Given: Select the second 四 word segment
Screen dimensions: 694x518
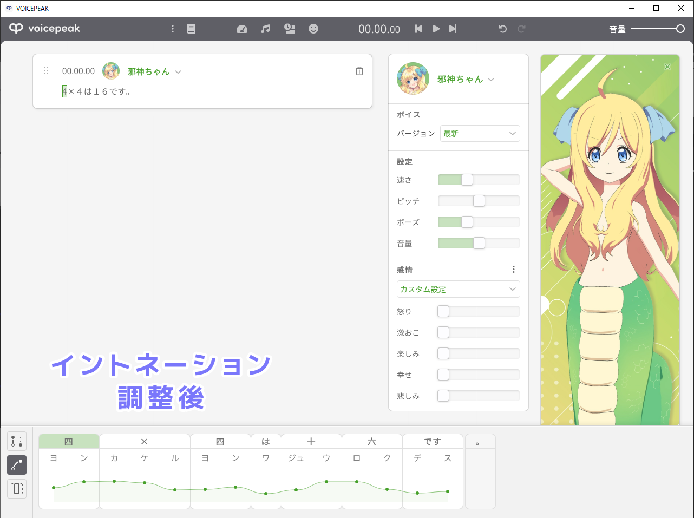Looking at the screenshot, I should (220, 441).
